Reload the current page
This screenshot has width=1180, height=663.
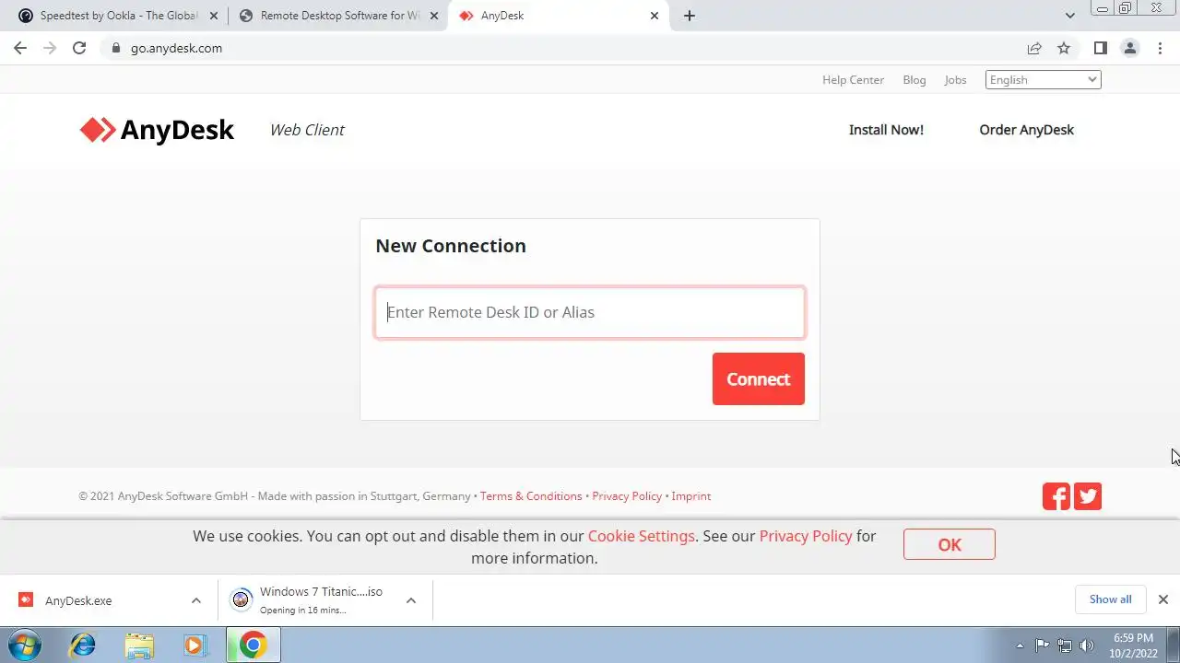(x=79, y=48)
